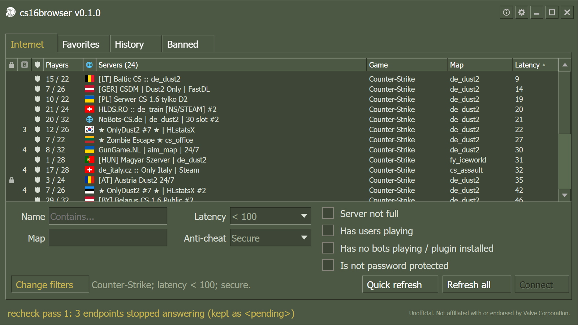The image size is (578, 325).
Task: Click flag beside OnlyDust2 #7 HLstatsX #2
Action: click(90, 190)
